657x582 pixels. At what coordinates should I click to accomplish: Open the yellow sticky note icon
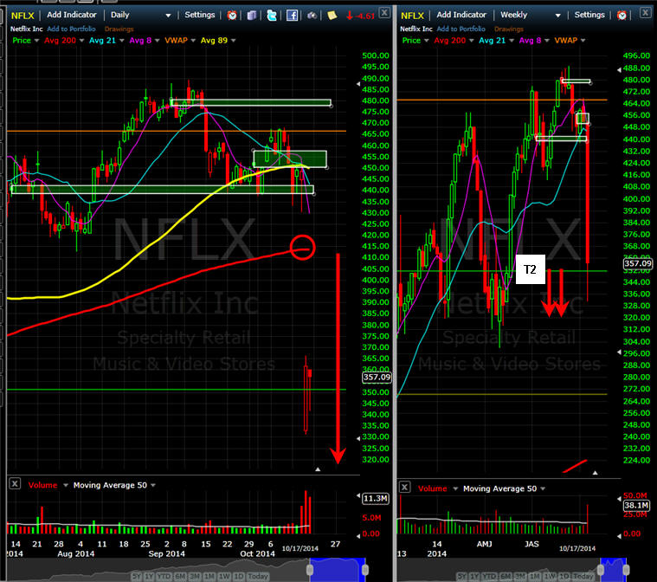coord(332,16)
